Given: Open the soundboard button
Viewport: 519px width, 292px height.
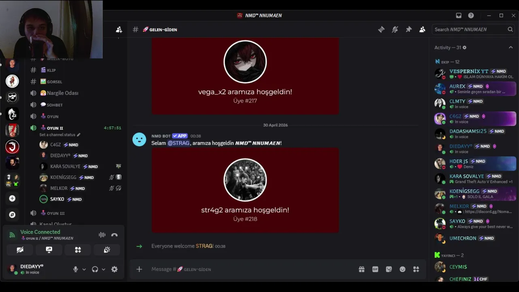Looking at the screenshot, I should pos(107,250).
